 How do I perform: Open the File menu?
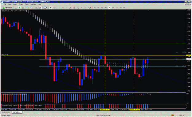pos(5,4)
